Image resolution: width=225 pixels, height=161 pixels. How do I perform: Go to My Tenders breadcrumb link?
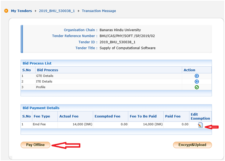[21, 11]
